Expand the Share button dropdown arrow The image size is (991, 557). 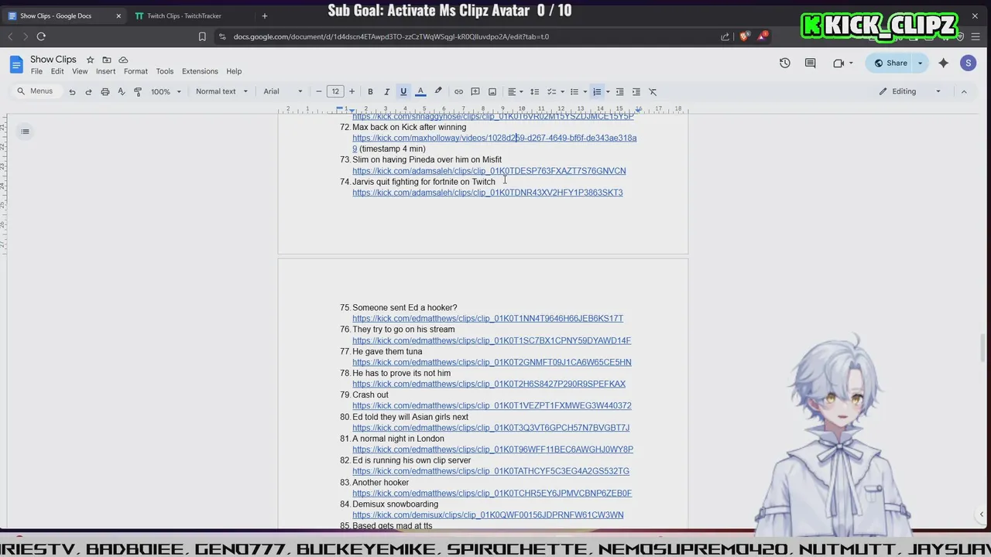click(920, 63)
